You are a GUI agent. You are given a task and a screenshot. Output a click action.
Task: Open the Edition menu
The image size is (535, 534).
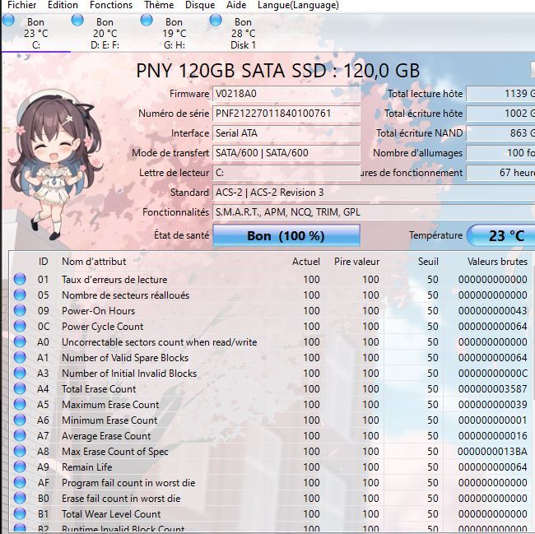63,5
